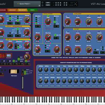Click the Pitch bend wheel
105x105 pixels.
[x=14, y=72]
